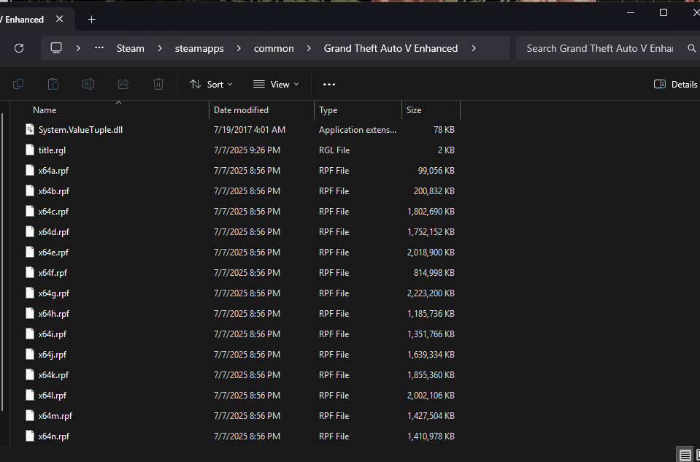
Task: Sort files by Date modified column
Action: click(241, 110)
